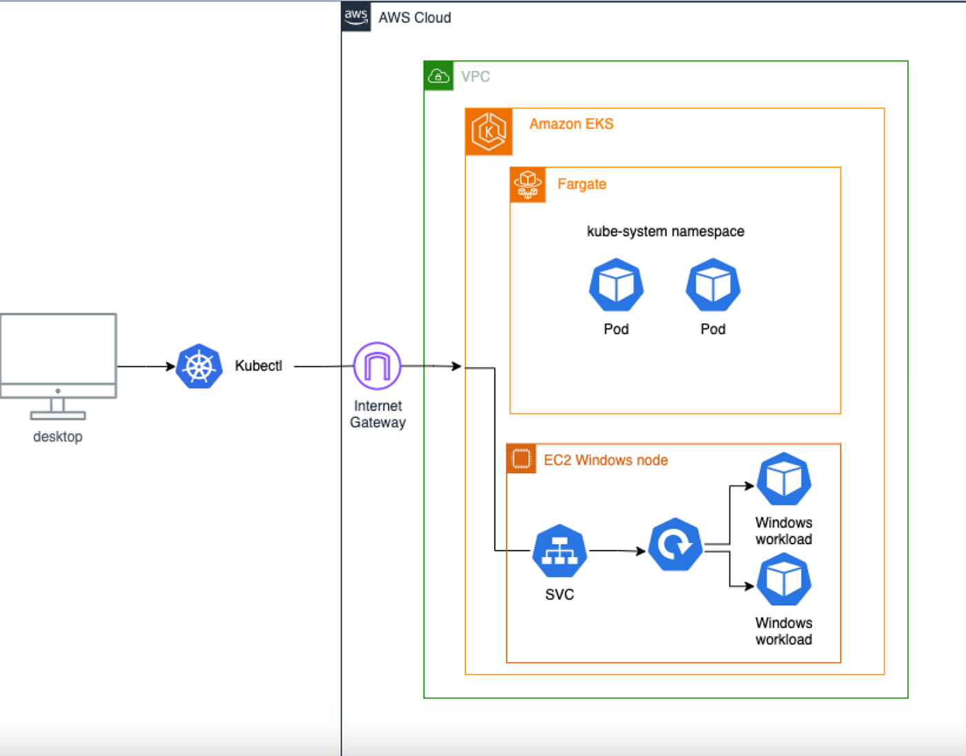Image resolution: width=966 pixels, height=756 pixels.
Task: Click the 'EC2 Windows node' label
Action: (x=606, y=460)
